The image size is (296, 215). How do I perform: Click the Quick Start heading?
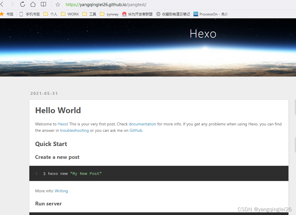coord(51,144)
